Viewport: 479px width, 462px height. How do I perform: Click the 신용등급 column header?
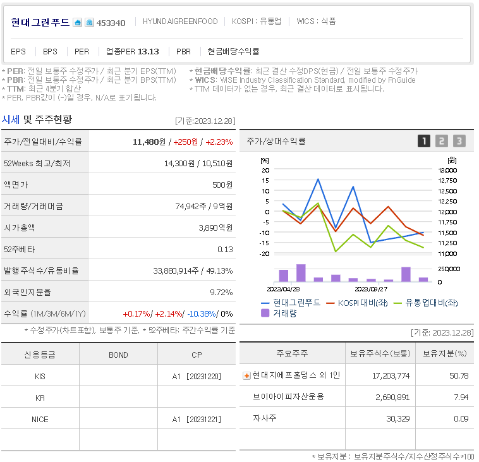coord(40,355)
